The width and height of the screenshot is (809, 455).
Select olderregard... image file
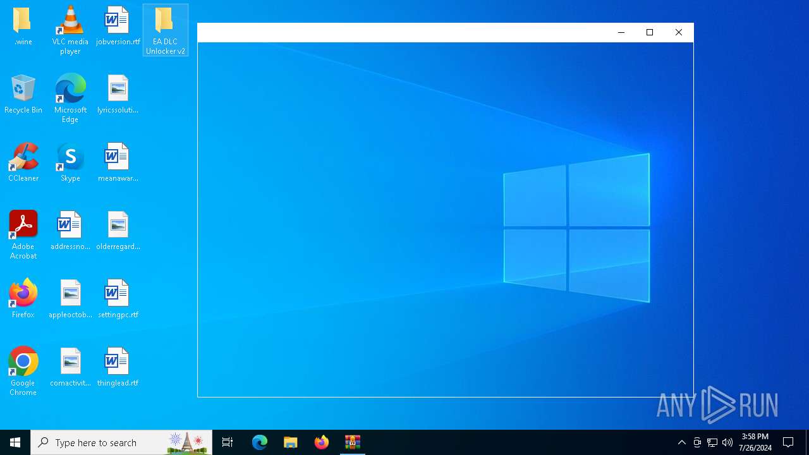[x=118, y=231]
